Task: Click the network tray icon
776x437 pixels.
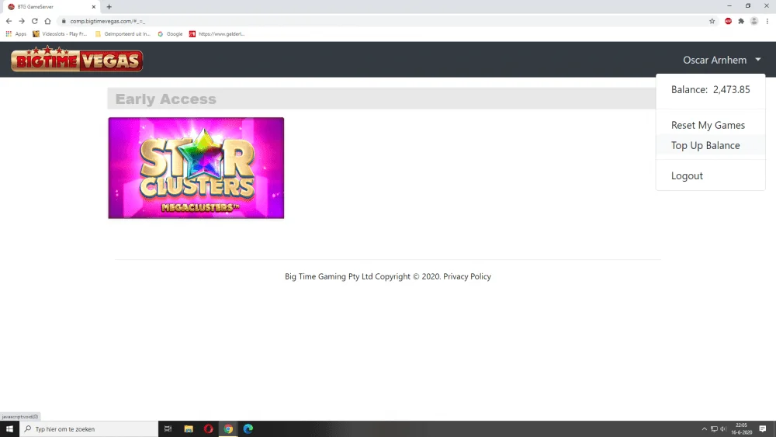Action: 714,428
